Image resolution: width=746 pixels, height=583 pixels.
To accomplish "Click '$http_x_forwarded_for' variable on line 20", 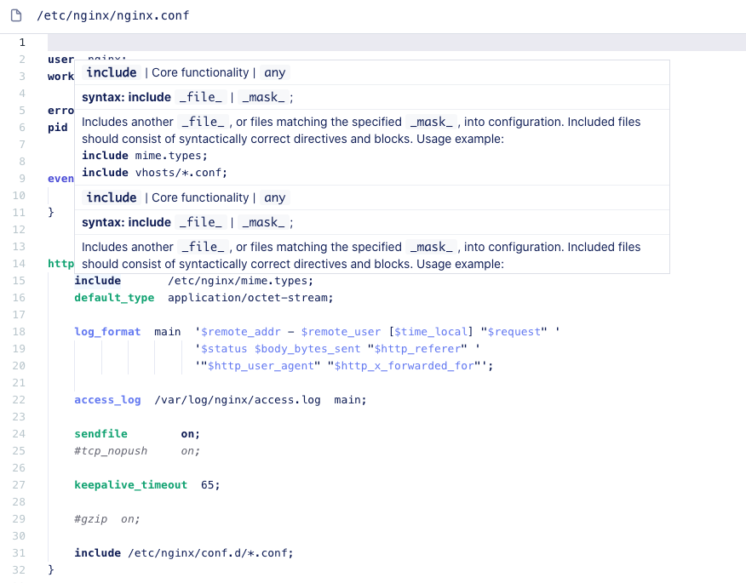I will tap(404, 366).
